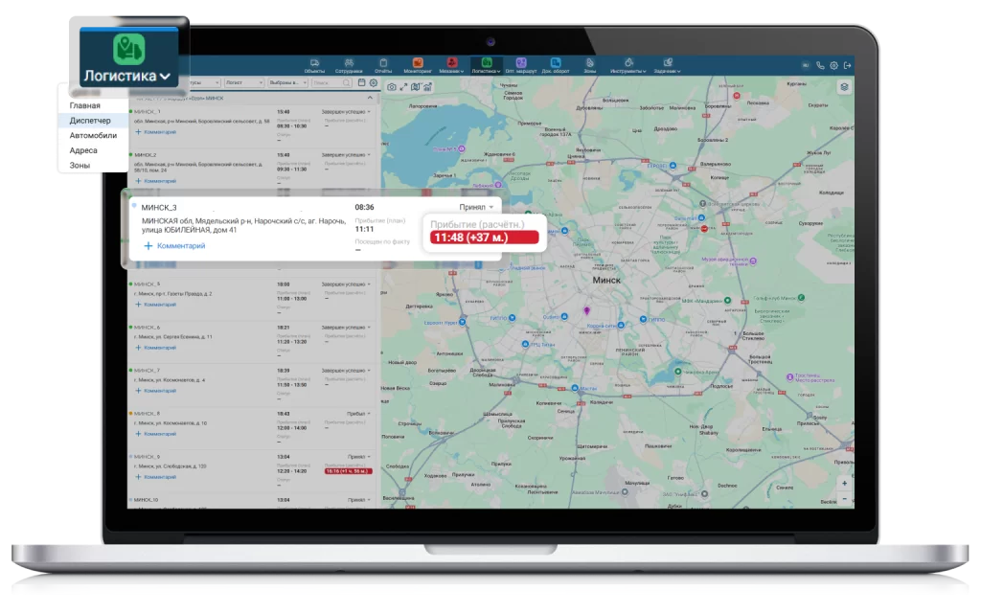This screenshot has height=613, width=981.
Task: Expand map to fullscreen with arrows icon
Action: [403, 86]
